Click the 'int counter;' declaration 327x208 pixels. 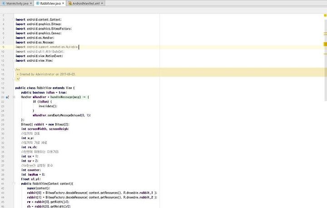point(31,170)
